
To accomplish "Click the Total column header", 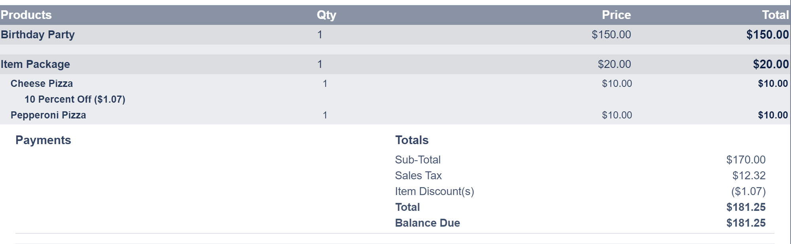I will [775, 15].
